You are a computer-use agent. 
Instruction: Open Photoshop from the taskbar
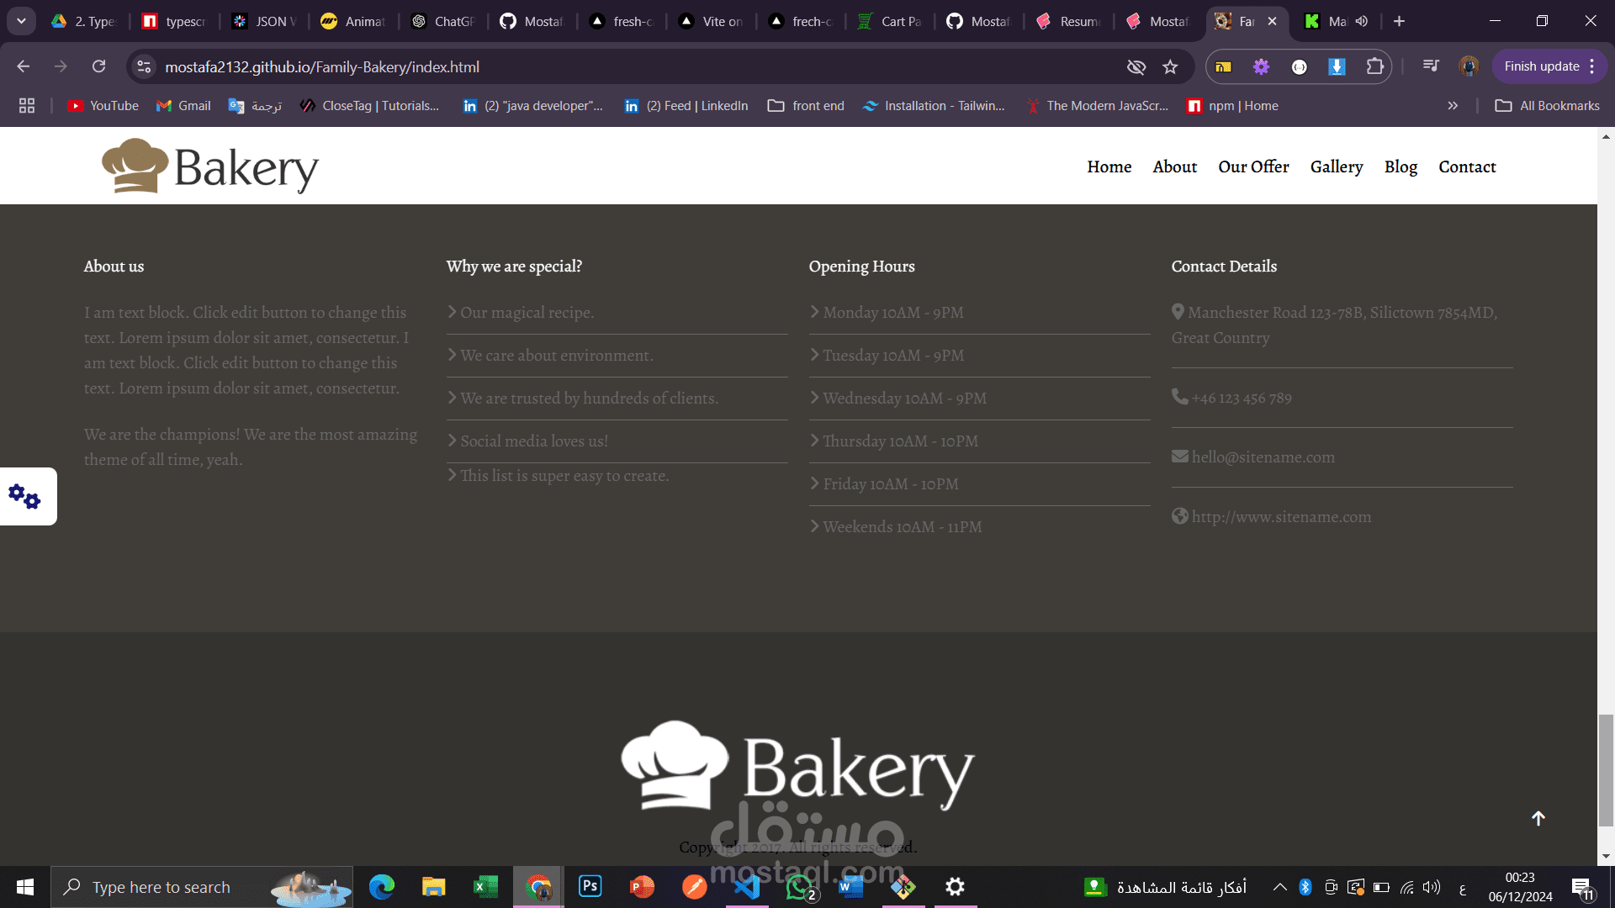click(x=590, y=886)
